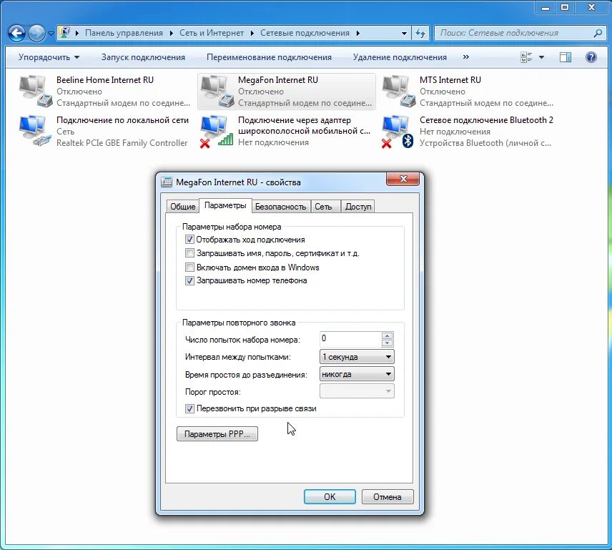Select the Bluetooth 2 network connection icon
The image size is (612, 550).
[x=398, y=131]
